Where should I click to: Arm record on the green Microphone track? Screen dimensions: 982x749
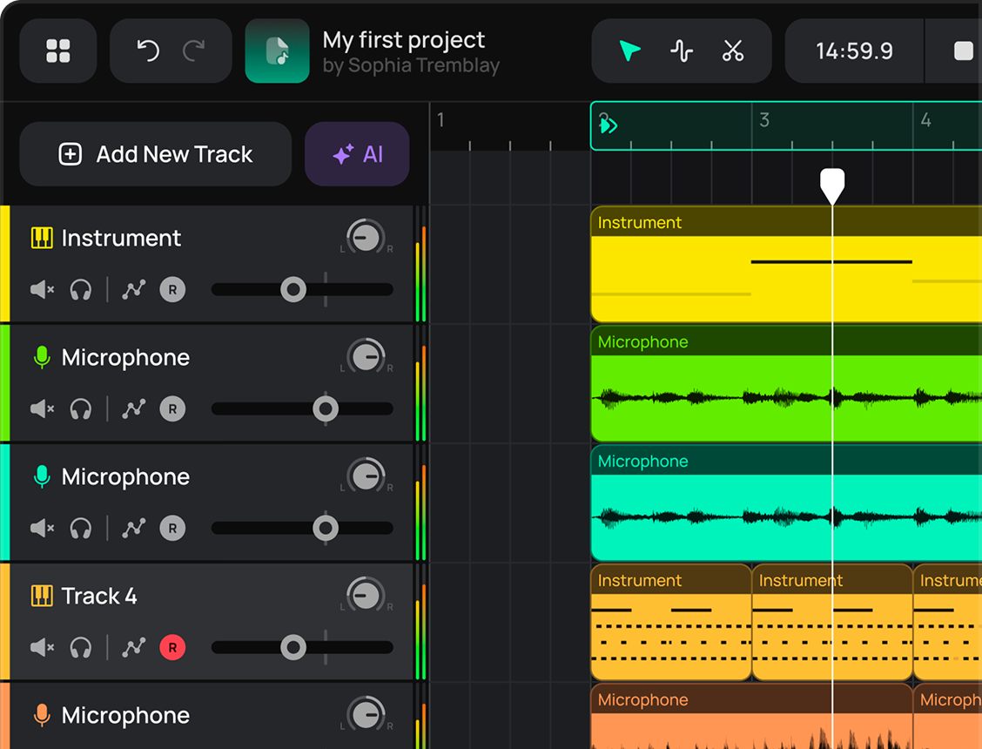pyautogui.click(x=172, y=408)
